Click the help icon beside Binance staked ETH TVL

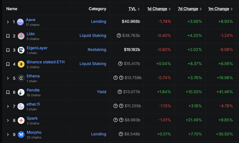(x=120, y=64)
